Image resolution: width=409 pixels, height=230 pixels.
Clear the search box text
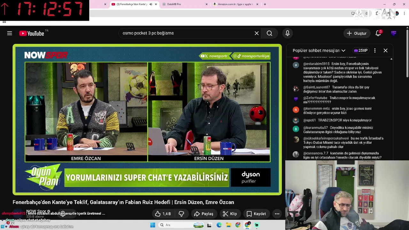[x=257, y=33]
